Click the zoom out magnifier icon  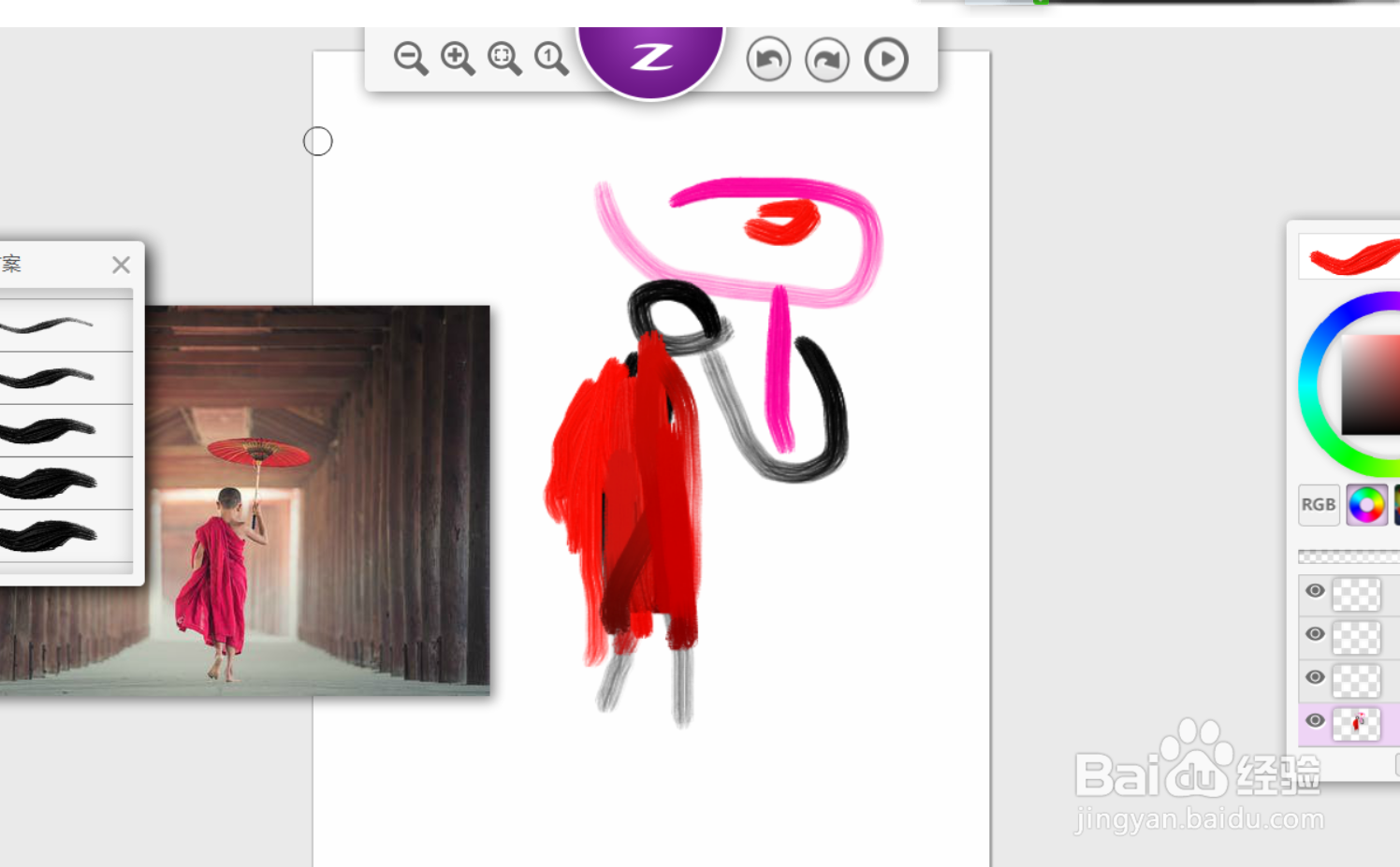coord(411,59)
